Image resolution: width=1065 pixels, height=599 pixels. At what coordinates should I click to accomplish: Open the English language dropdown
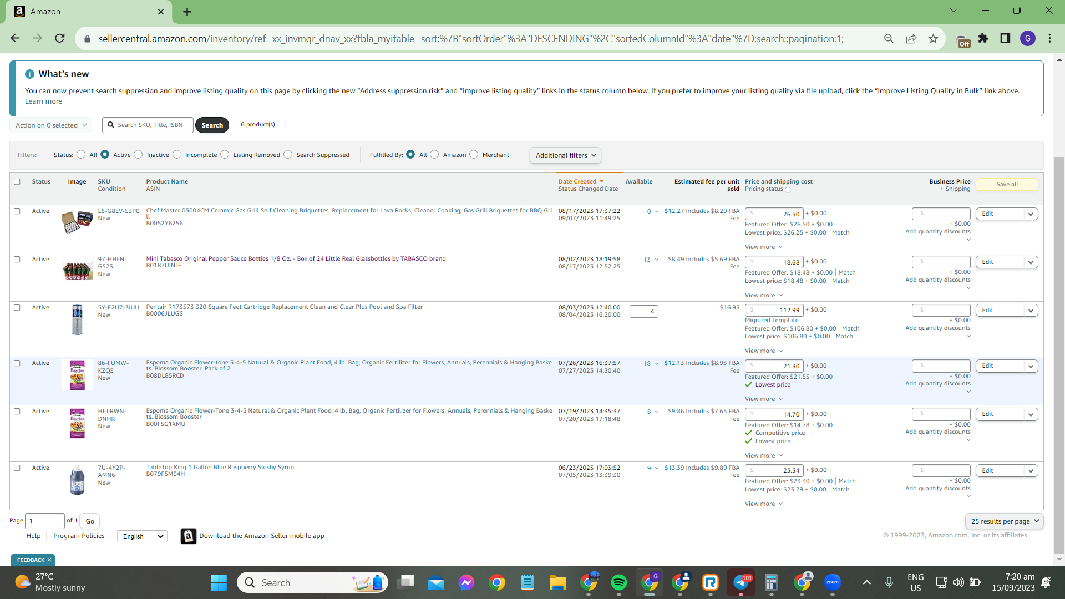pos(143,536)
